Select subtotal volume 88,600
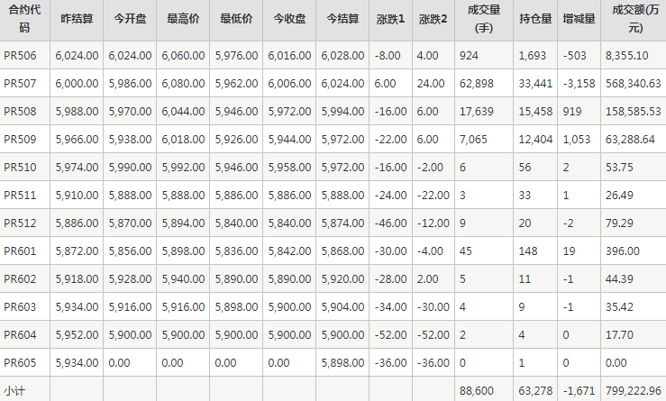The width and height of the screenshot is (666, 401). click(x=477, y=391)
